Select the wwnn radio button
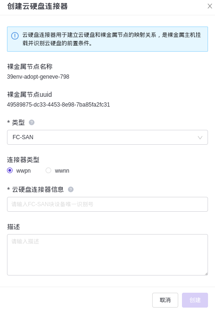215x309 pixels. coord(48,170)
